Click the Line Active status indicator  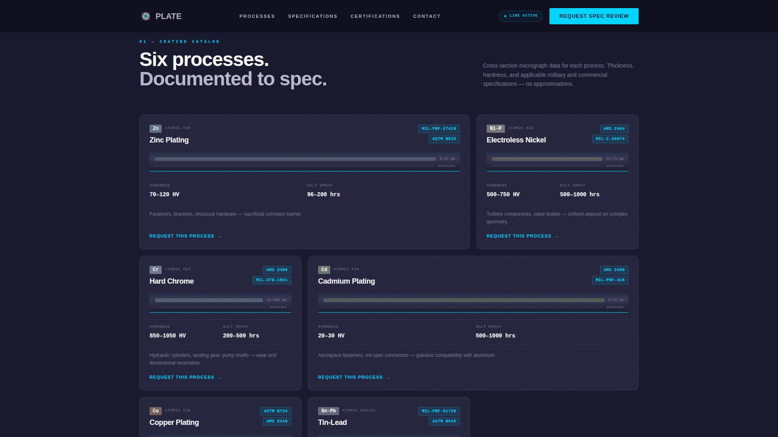coord(521,16)
